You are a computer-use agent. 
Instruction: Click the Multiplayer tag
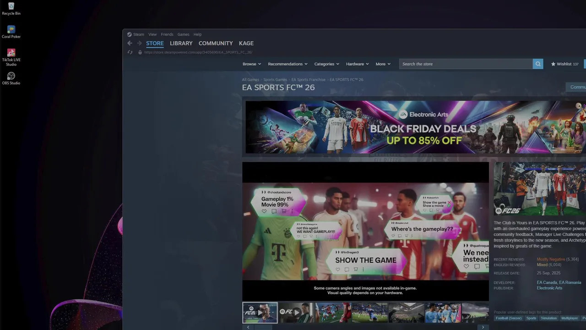(570, 318)
